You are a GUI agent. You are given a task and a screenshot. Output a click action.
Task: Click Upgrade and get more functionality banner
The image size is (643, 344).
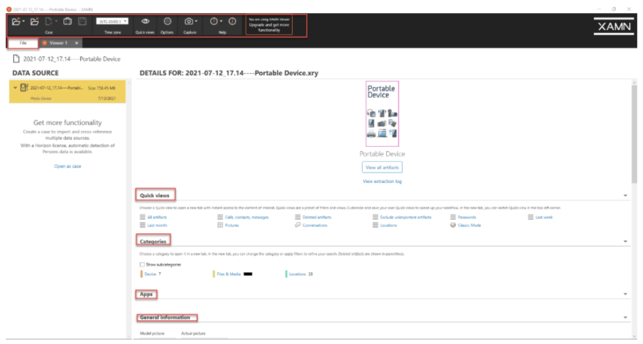click(269, 25)
